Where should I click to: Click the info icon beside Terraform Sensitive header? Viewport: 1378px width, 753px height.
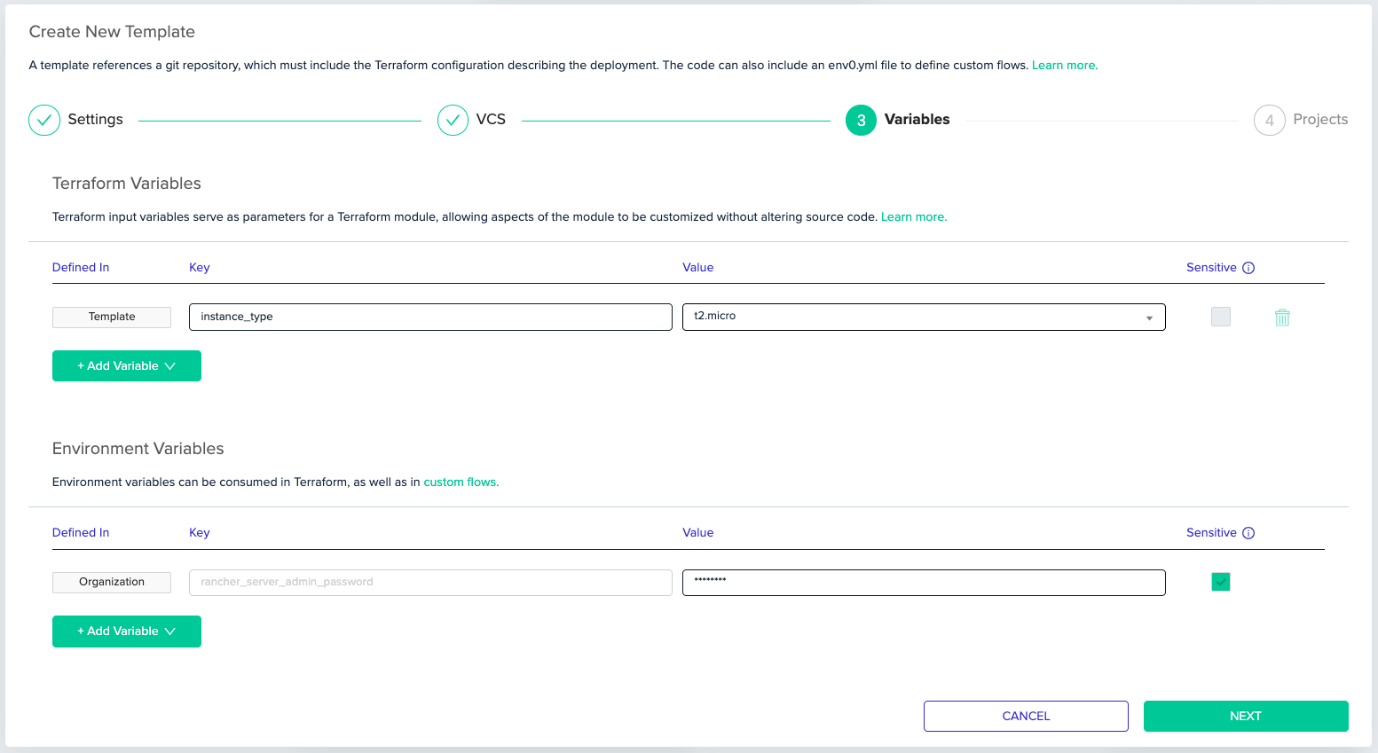tap(1249, 267)
